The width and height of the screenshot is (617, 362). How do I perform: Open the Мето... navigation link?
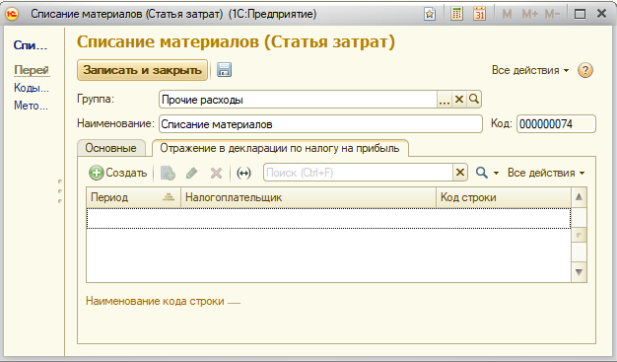tap(32, 106)
